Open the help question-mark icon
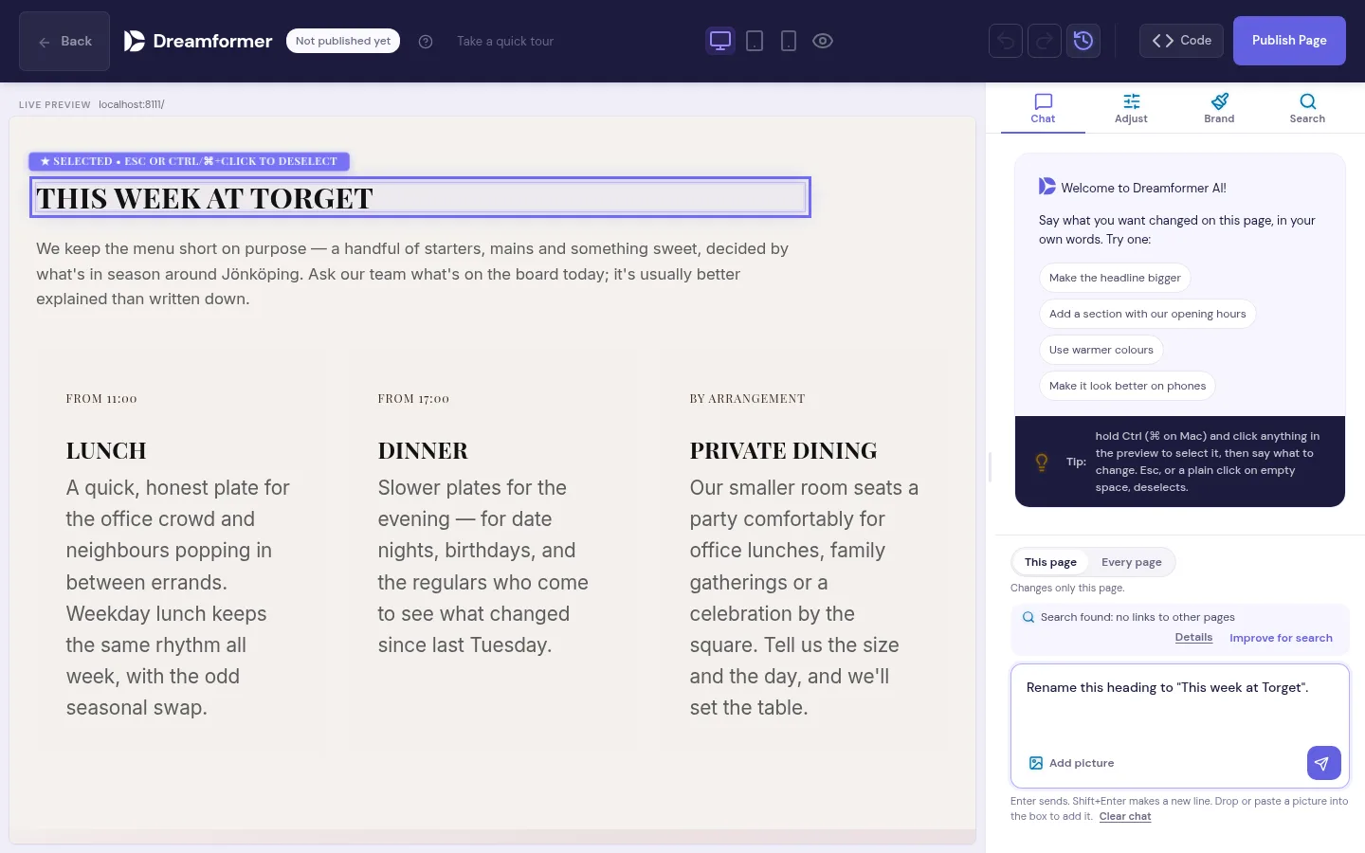 426,41
